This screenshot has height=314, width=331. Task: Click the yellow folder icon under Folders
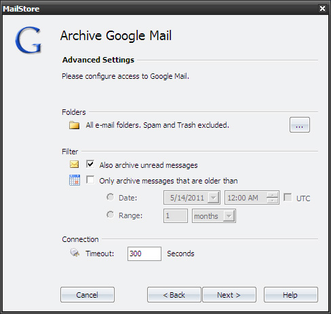pos(74,125)
